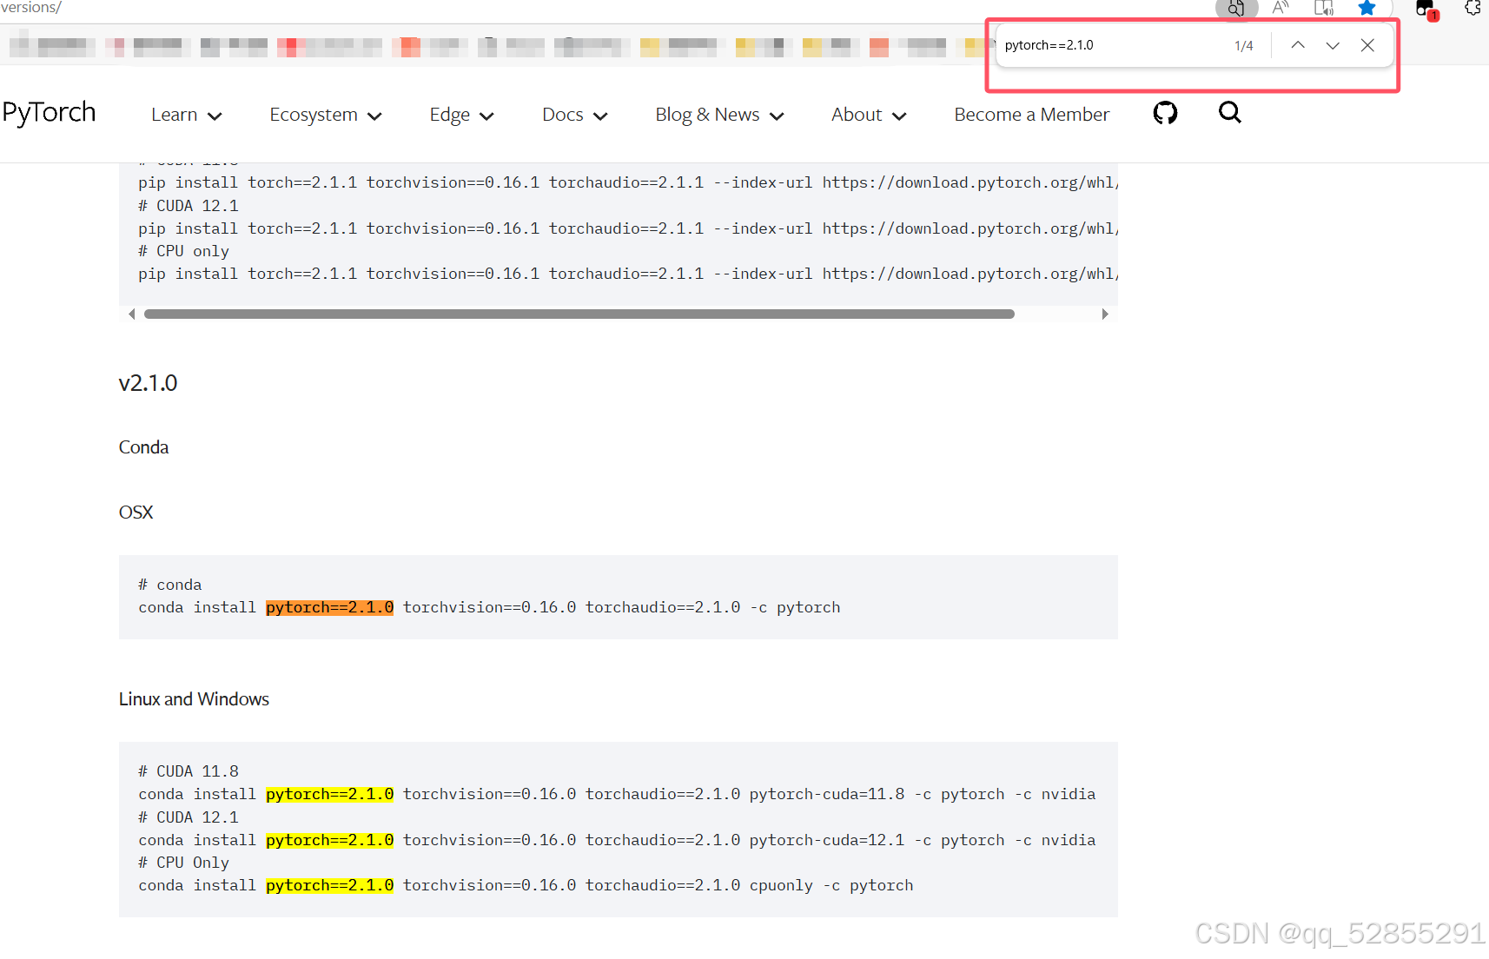Open the extension icon with red badge
Screen dimensions: 1489x959
click(1426, 10)
